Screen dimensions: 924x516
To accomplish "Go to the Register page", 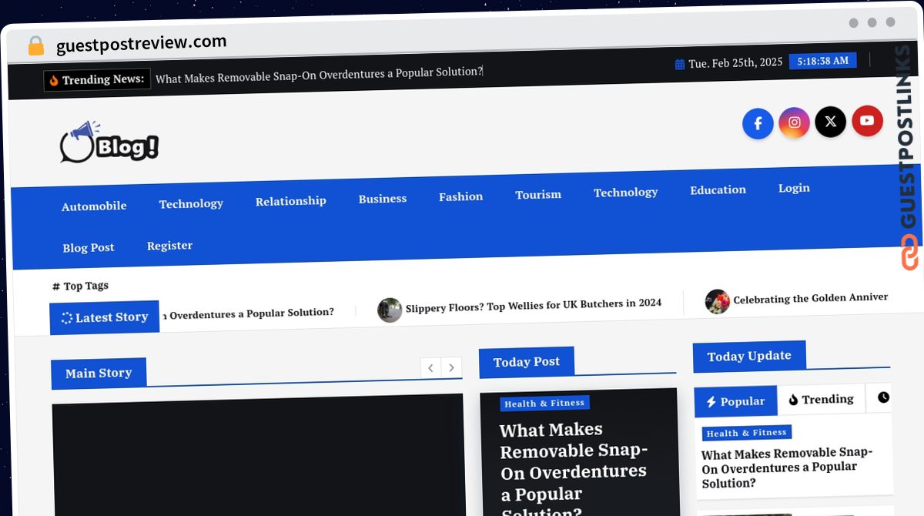I will (x=169, y=246).
